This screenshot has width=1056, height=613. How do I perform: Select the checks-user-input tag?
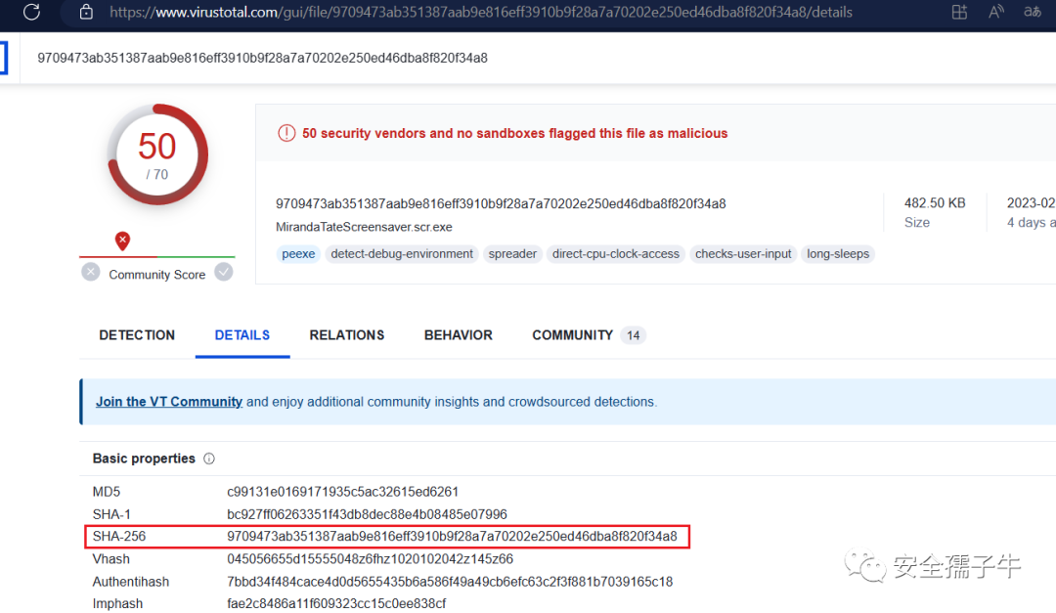(743, 254)
